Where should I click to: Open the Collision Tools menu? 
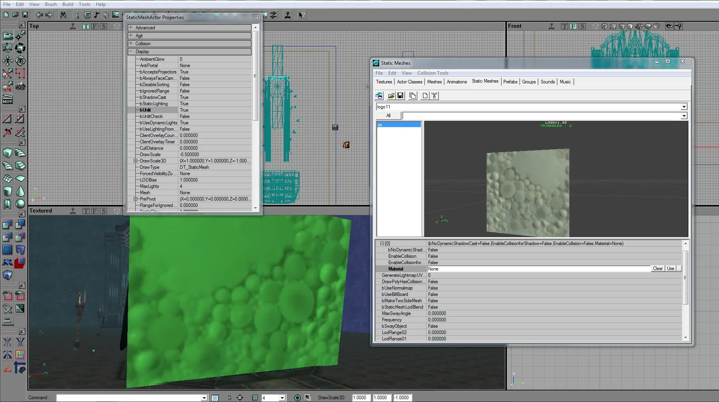[x=433, y=73]
